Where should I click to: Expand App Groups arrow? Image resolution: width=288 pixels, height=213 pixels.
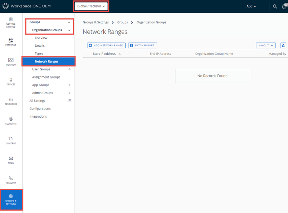coord(69,85)
